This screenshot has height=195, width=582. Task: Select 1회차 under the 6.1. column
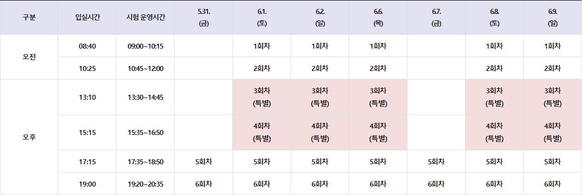click(x=262, y=46)
